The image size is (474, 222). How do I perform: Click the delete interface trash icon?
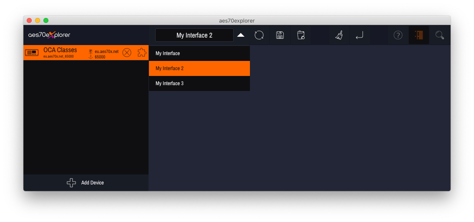[x=301, y=35]
